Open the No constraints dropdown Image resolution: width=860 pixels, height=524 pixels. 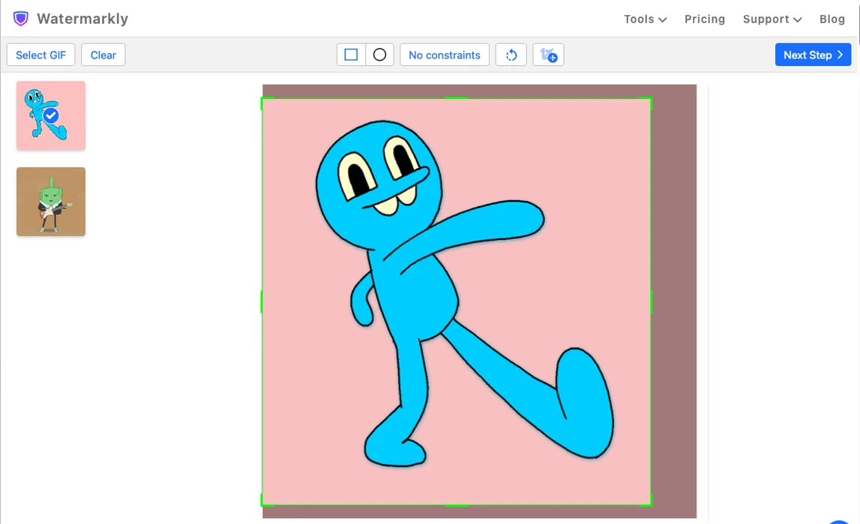(x=445, y=55)
